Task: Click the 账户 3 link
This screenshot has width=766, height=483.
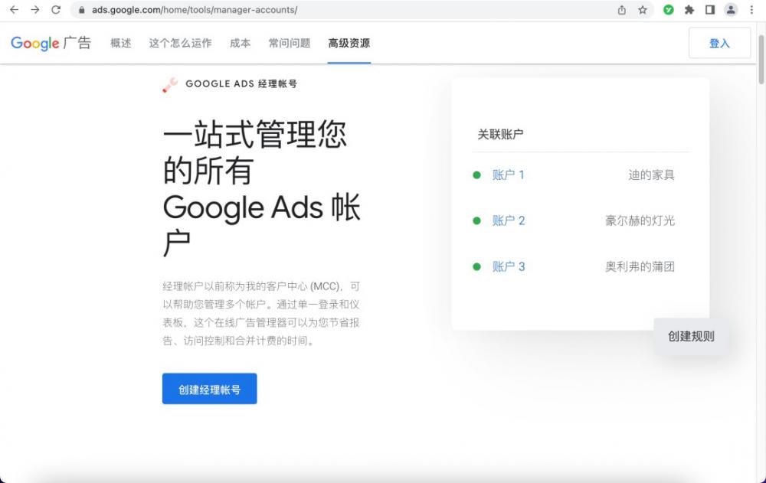Action: pos(508,266)
